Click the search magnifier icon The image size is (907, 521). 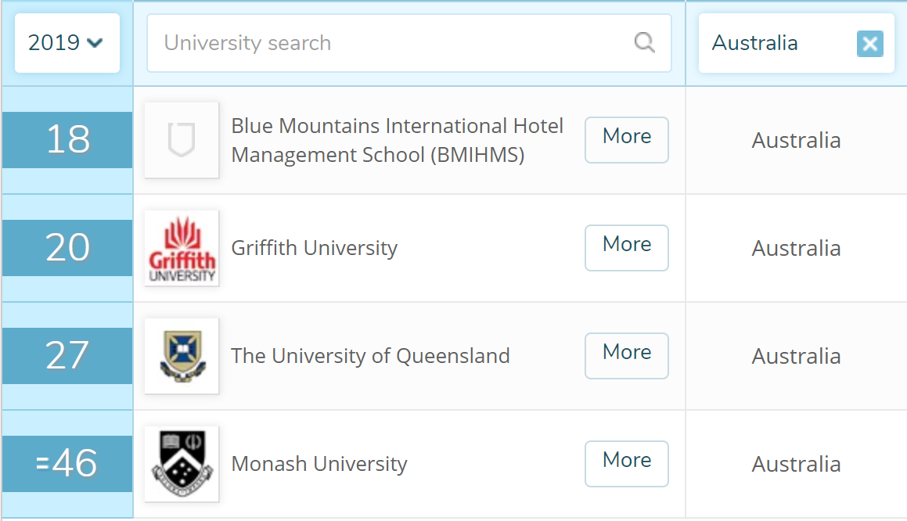click(x=644, y=42)
